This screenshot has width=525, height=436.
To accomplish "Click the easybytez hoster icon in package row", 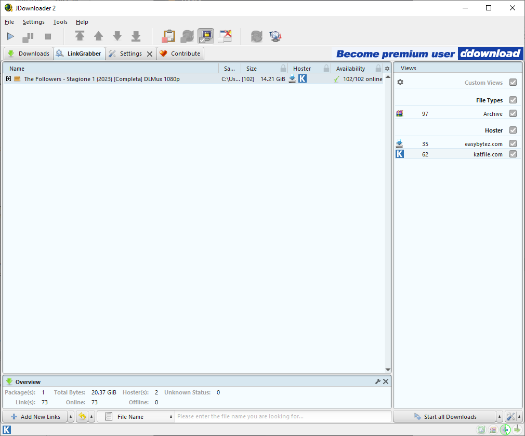I will 292,78.
